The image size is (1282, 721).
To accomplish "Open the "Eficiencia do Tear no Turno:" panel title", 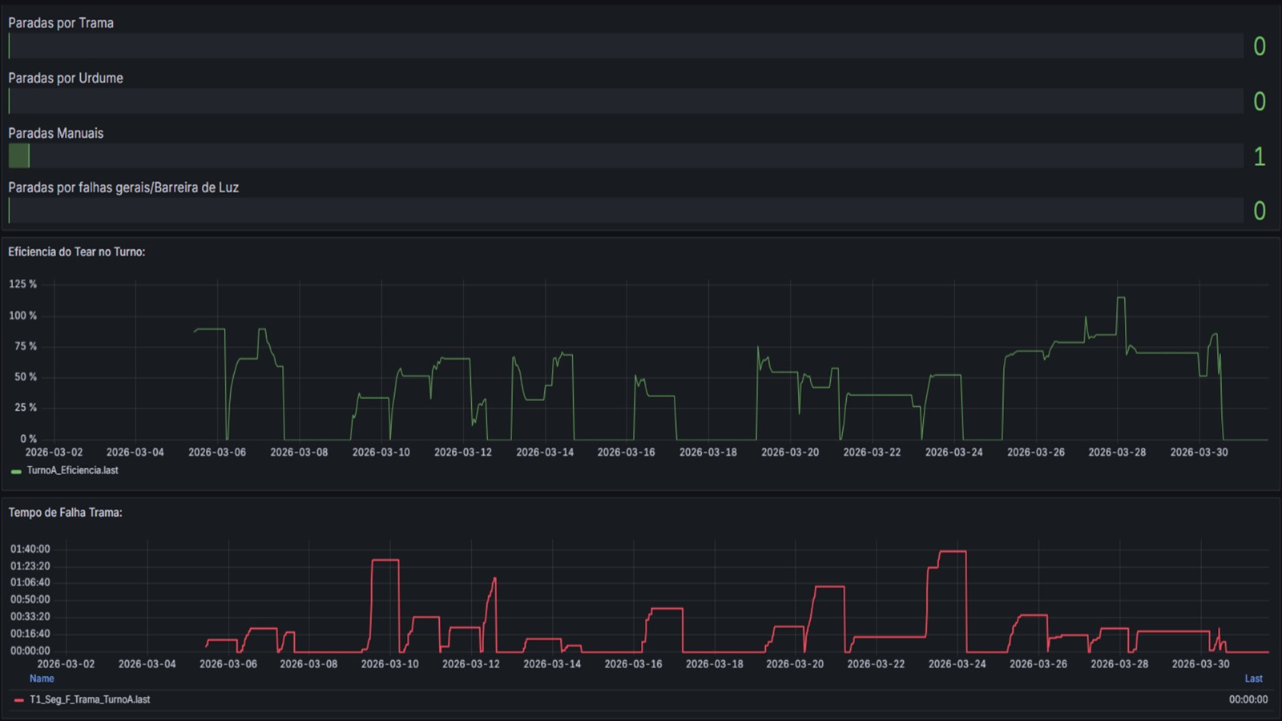I will [x=77, y=252].
